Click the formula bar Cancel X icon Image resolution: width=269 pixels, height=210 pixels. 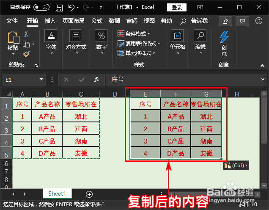tap(66, 80)
